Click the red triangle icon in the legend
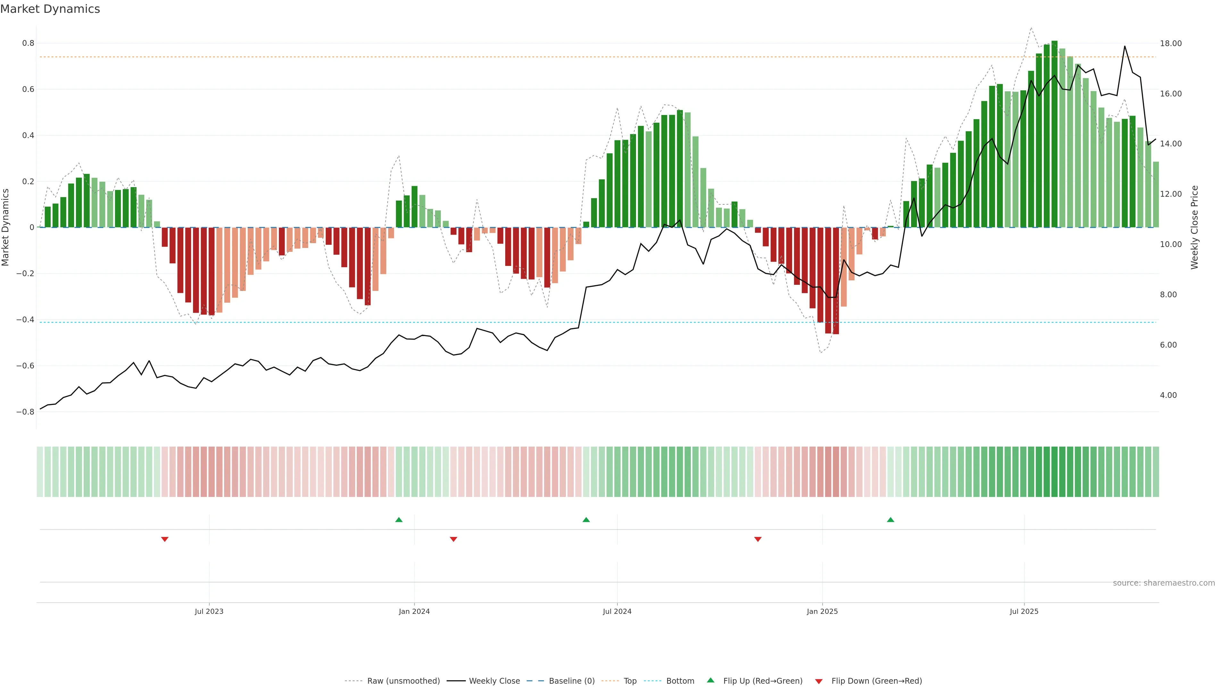1231x692 pixels. [x=819, y=681]
